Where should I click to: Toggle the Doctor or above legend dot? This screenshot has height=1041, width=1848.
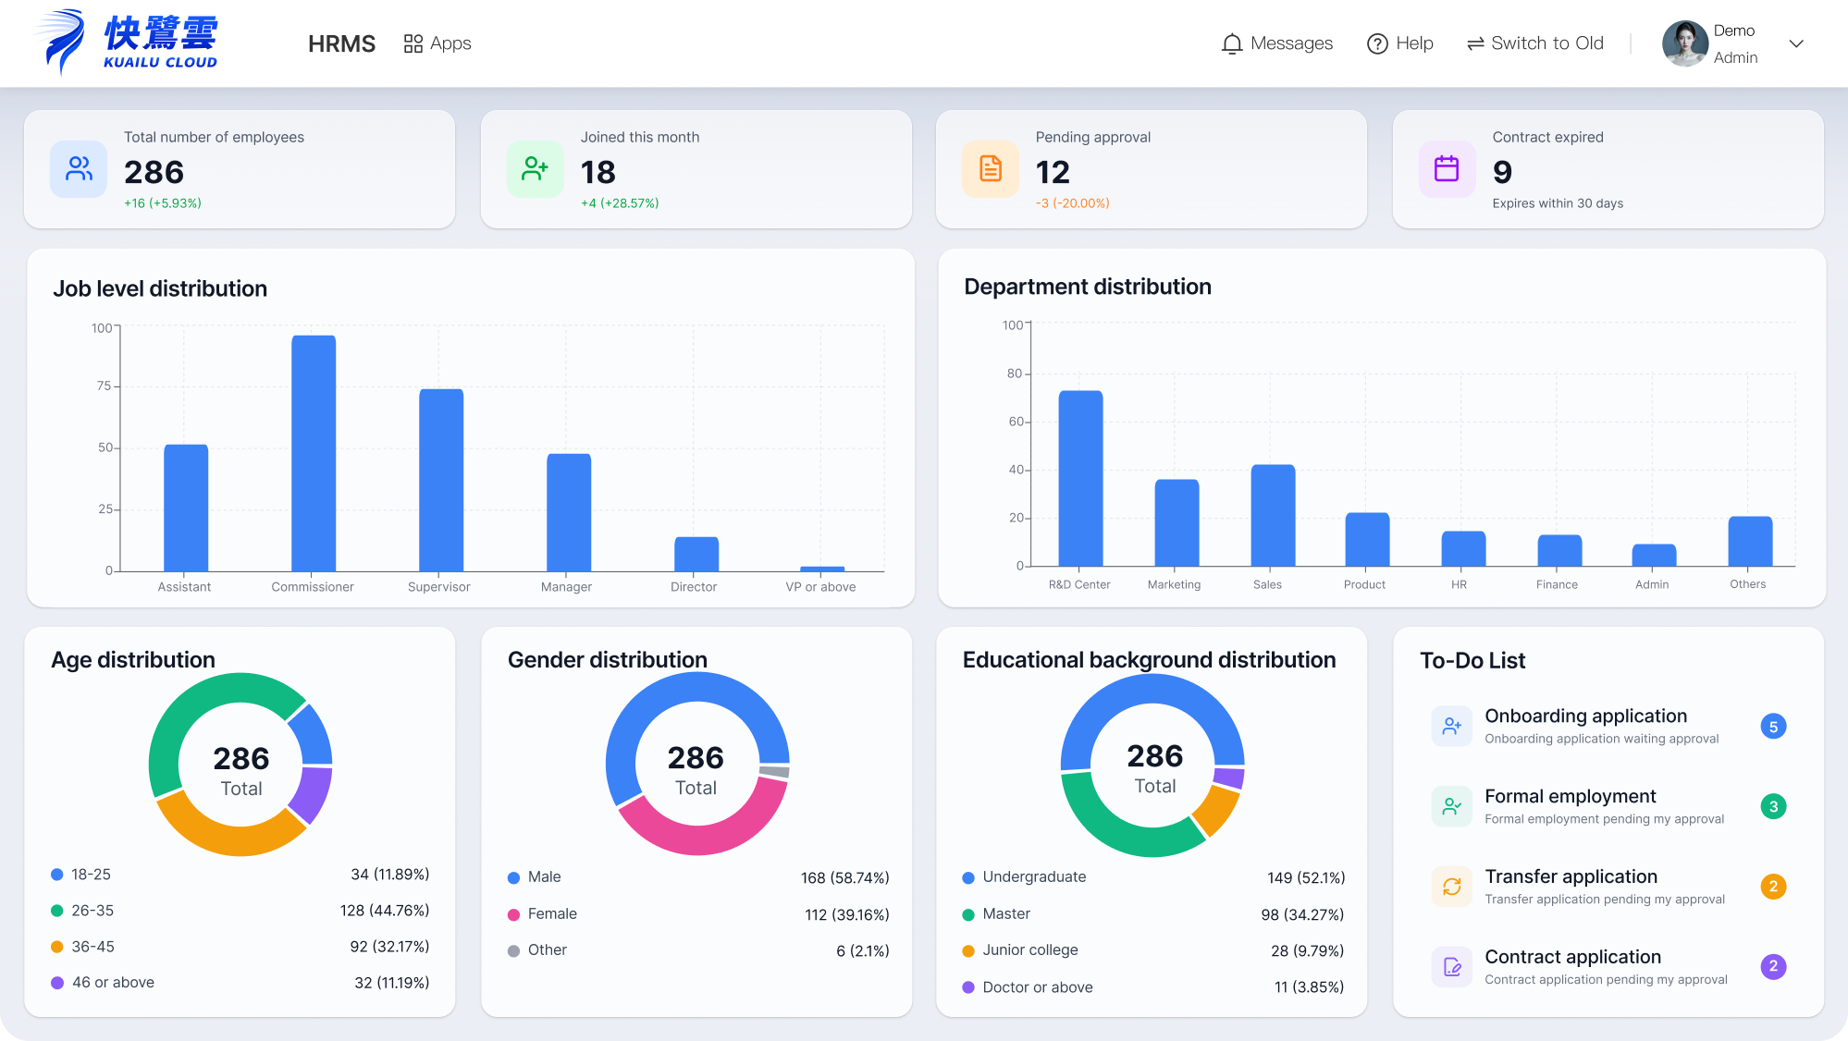click(968, 987)
